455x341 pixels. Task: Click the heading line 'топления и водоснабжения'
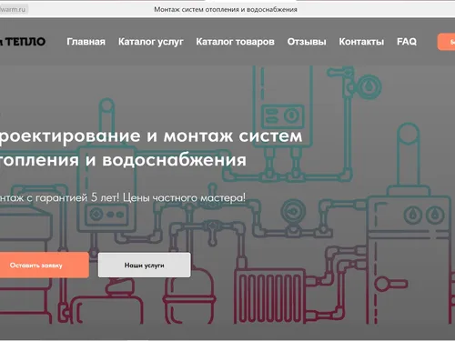pyautogui.click(x=123, y=160)
